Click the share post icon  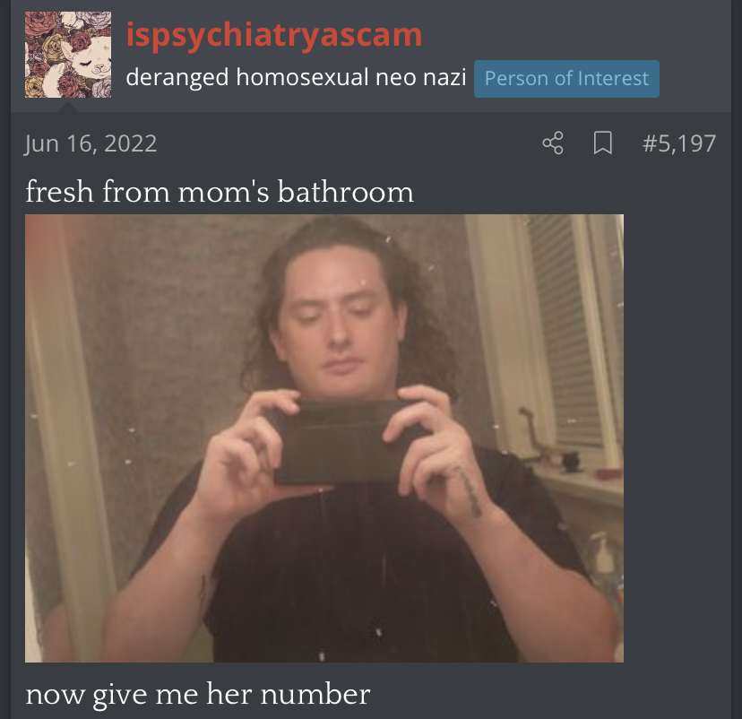pos(553,143)
